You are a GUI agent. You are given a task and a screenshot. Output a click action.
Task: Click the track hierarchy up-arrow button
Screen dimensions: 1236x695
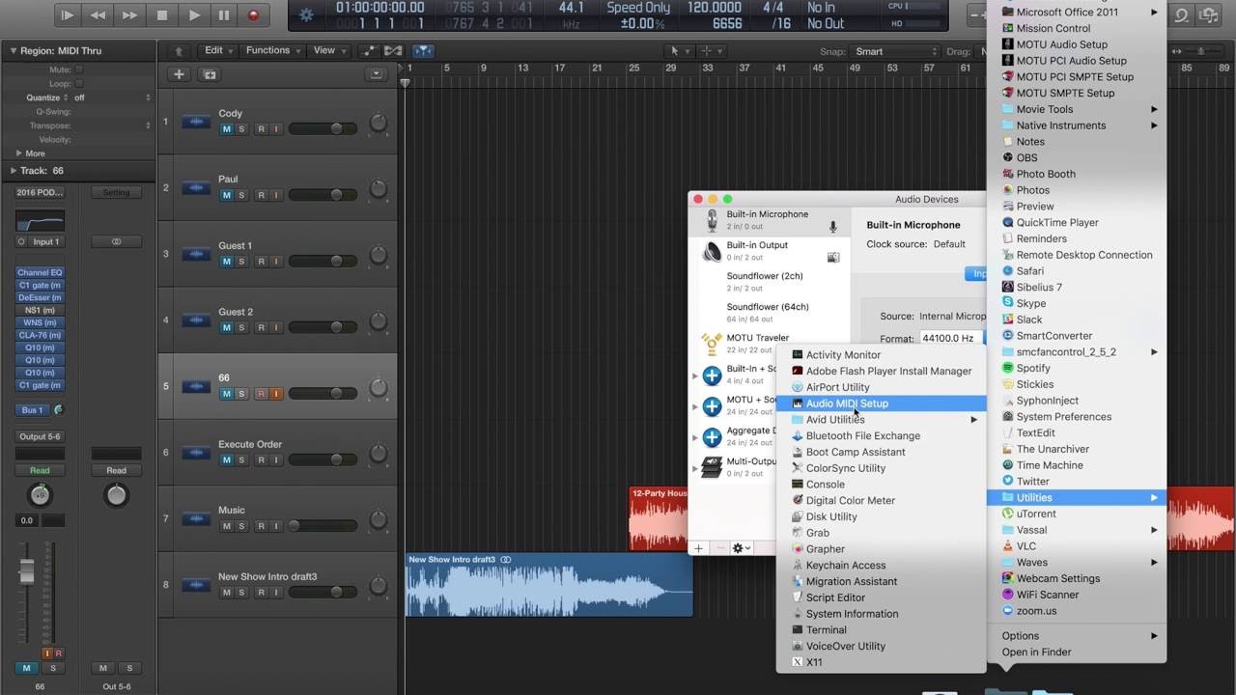(x=179, y=51)
